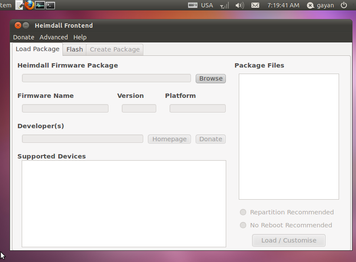
Task: Click the Donate button beside Homepage
Action: (x=211, y=139)
